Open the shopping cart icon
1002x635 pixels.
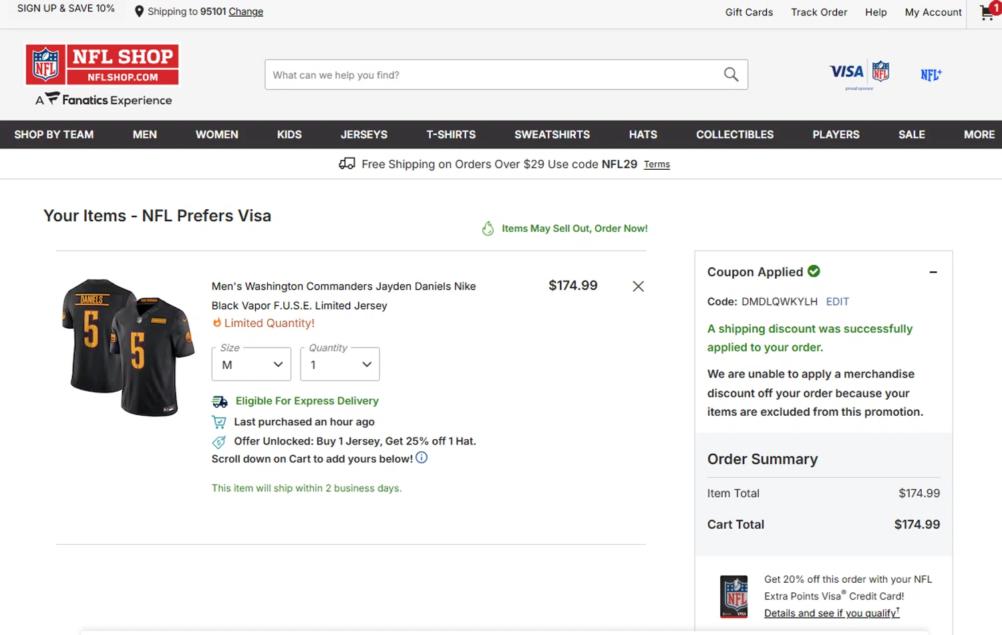tap(989, 11)
